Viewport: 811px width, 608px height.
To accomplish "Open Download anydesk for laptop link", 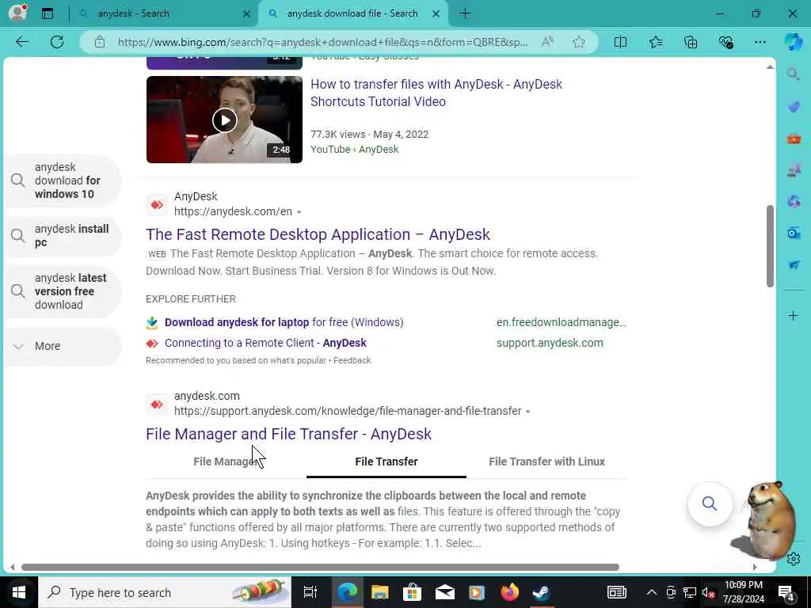I will 284,323.
